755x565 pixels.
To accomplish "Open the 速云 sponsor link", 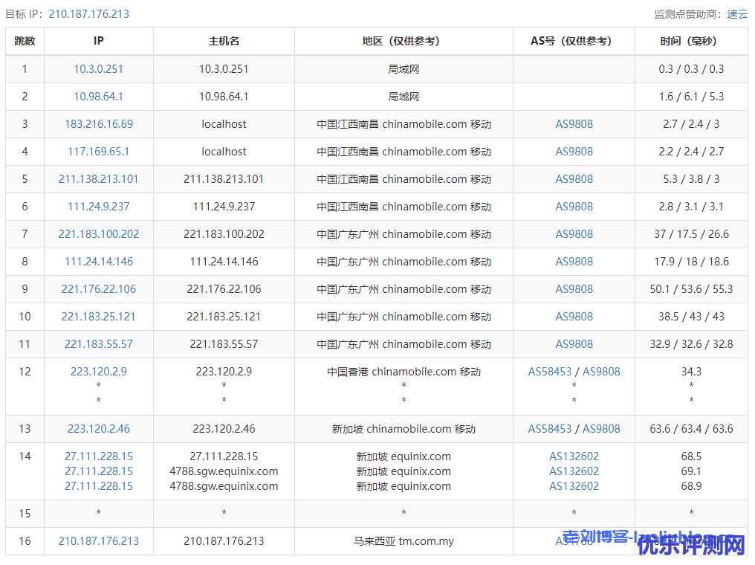I will 737,14.
